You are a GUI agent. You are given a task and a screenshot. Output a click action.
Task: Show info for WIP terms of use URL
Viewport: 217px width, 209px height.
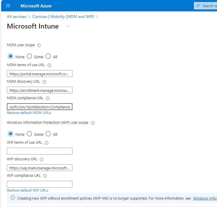pyautogui.click(x=46, y=143)
